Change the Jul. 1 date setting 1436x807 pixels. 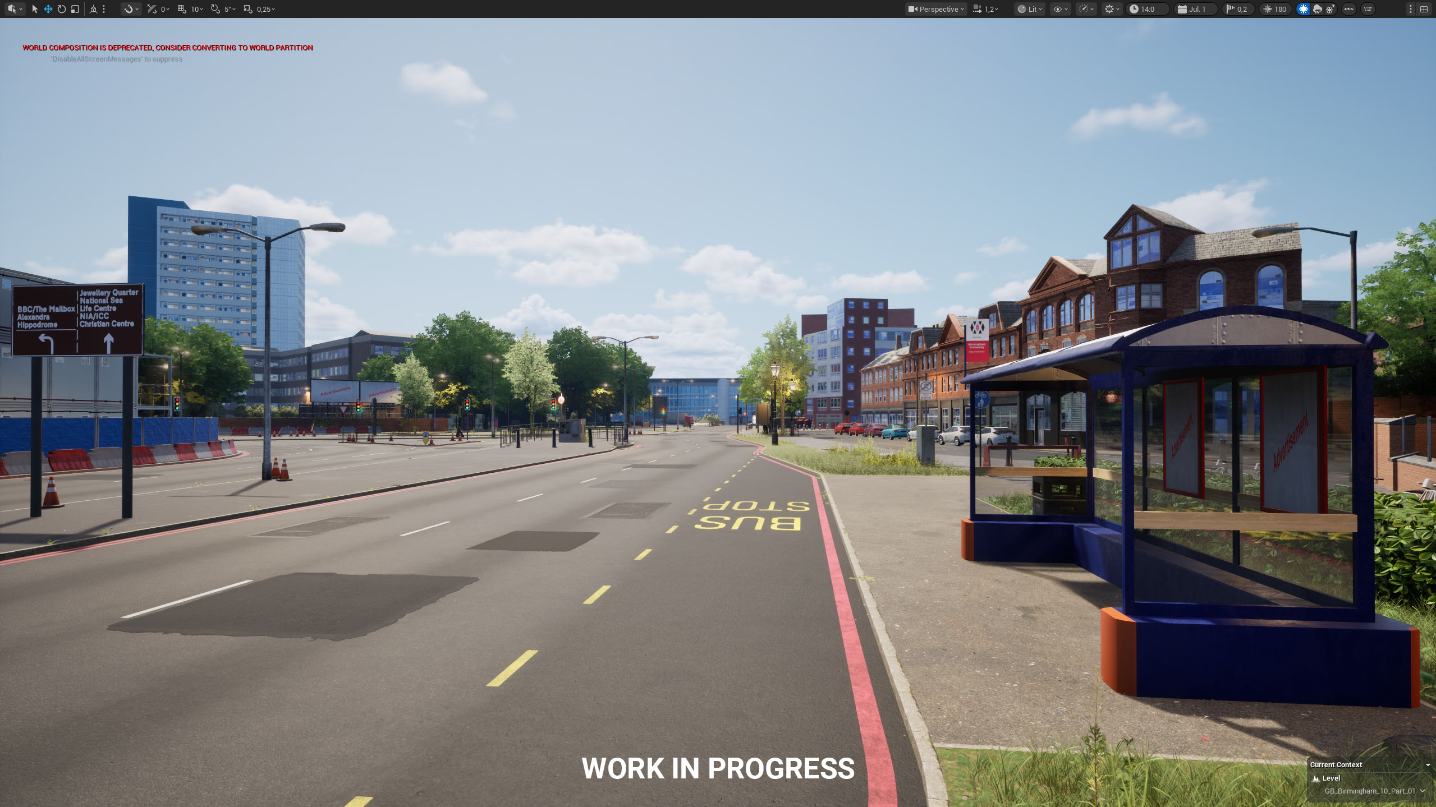(x=1196, y=9)
